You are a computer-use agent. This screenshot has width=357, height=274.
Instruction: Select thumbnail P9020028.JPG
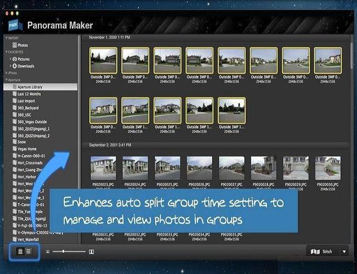[264, 168]
